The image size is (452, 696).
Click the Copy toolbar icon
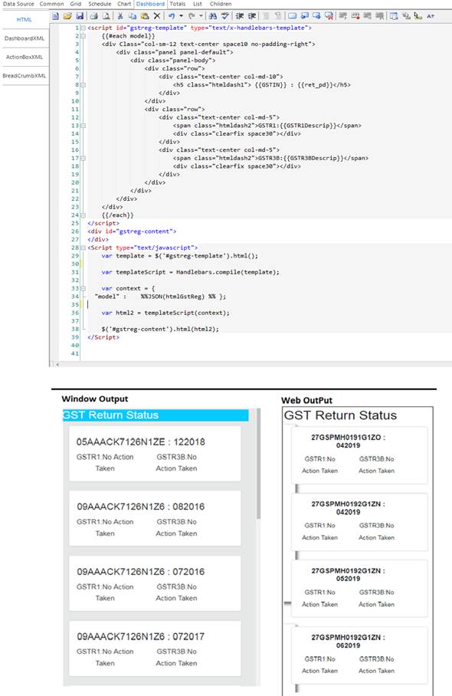133,16
